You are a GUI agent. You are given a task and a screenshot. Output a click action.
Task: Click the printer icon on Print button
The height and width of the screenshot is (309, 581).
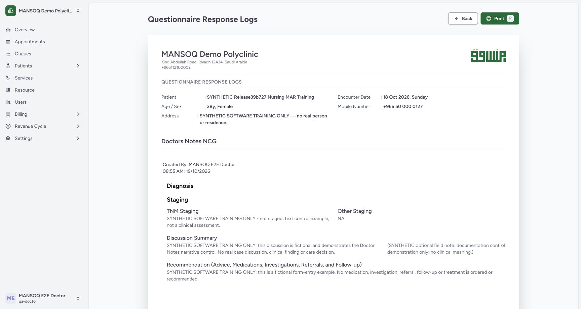pos(489,18)
